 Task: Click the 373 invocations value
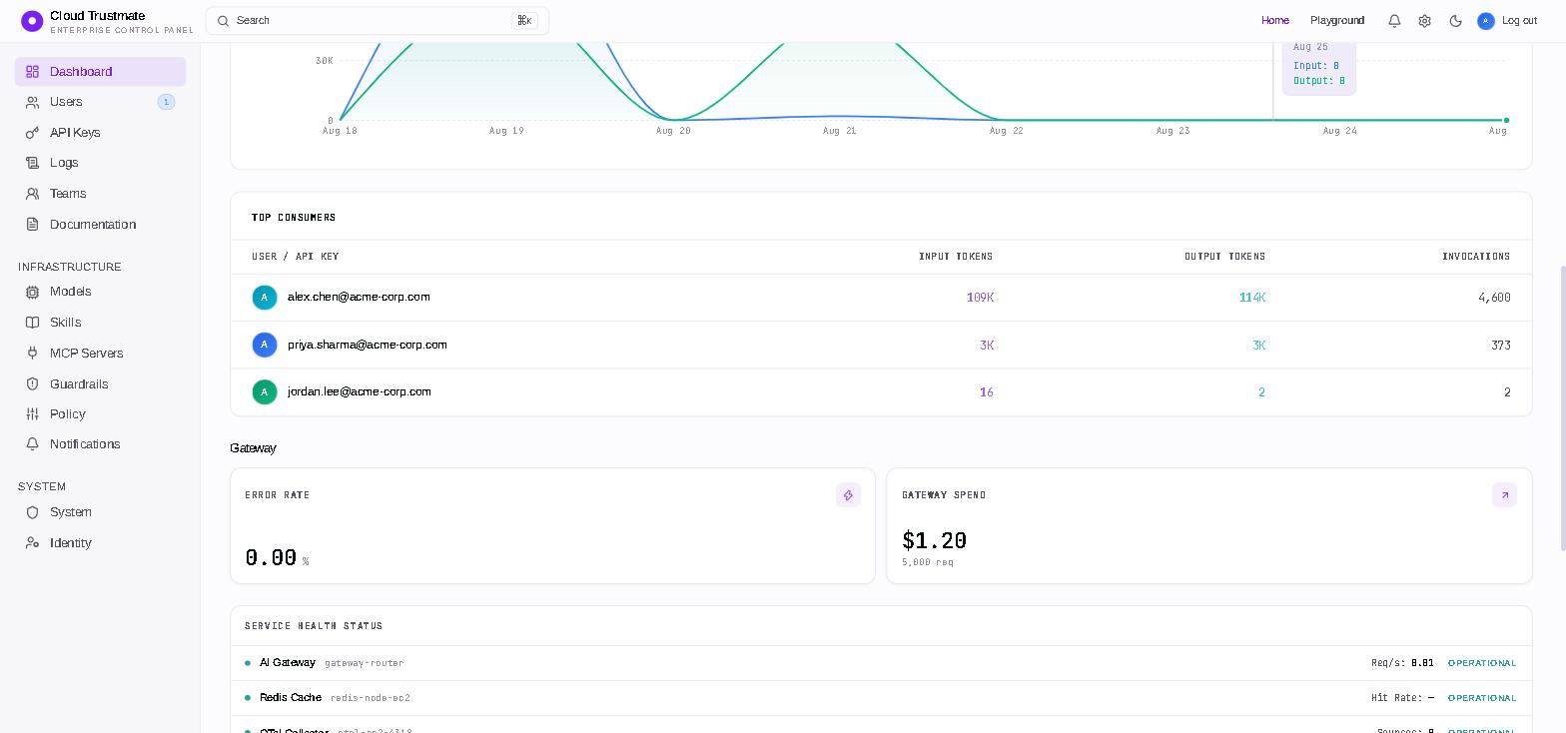click(x=1501, y=346)
